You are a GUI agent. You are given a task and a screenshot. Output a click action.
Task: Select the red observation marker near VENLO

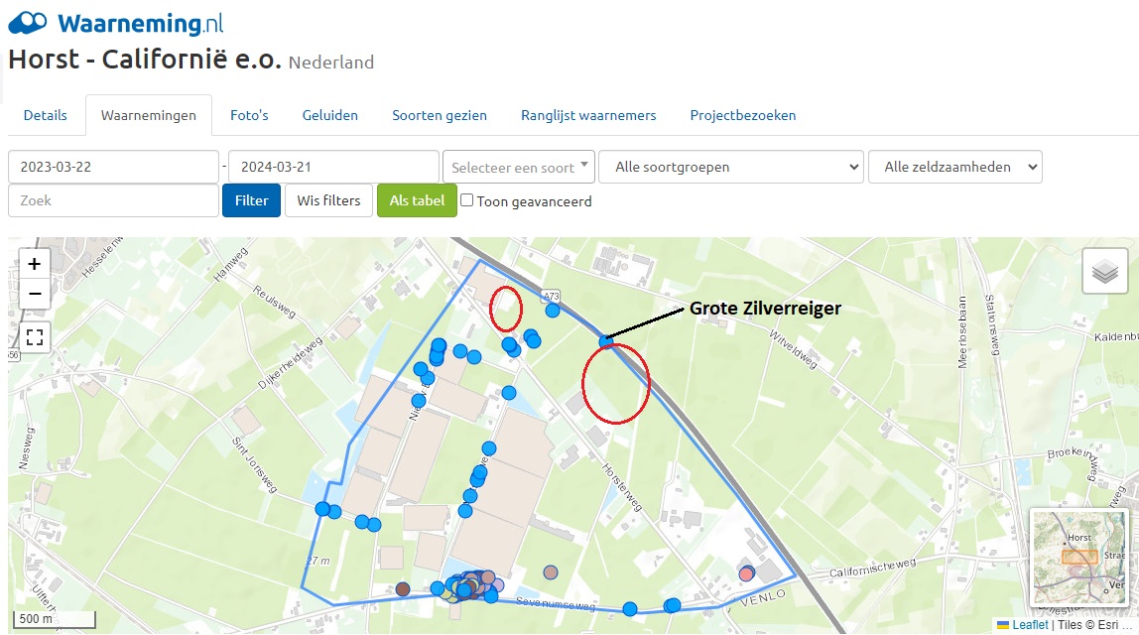coord(745,572)
